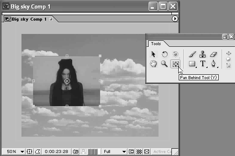Image resolution: width=235 pixels, height=156 pixels.
Task: Open the Full resolution dropdown
Action: point(114,152)
